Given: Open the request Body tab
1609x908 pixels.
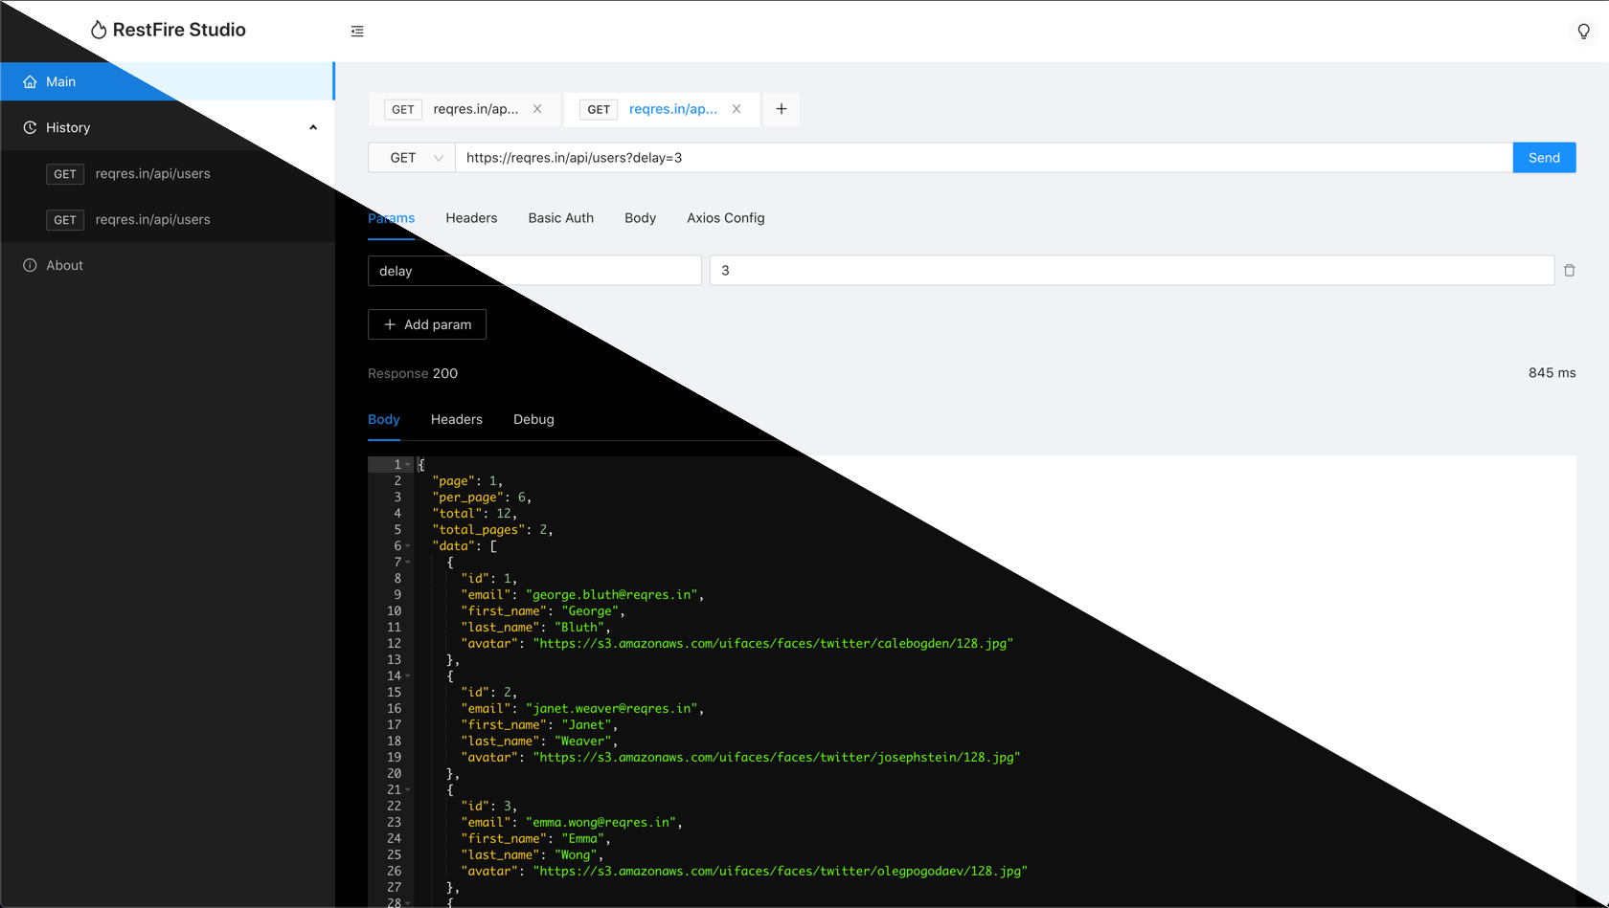Looking at the screenshot, I should point(640,218).
